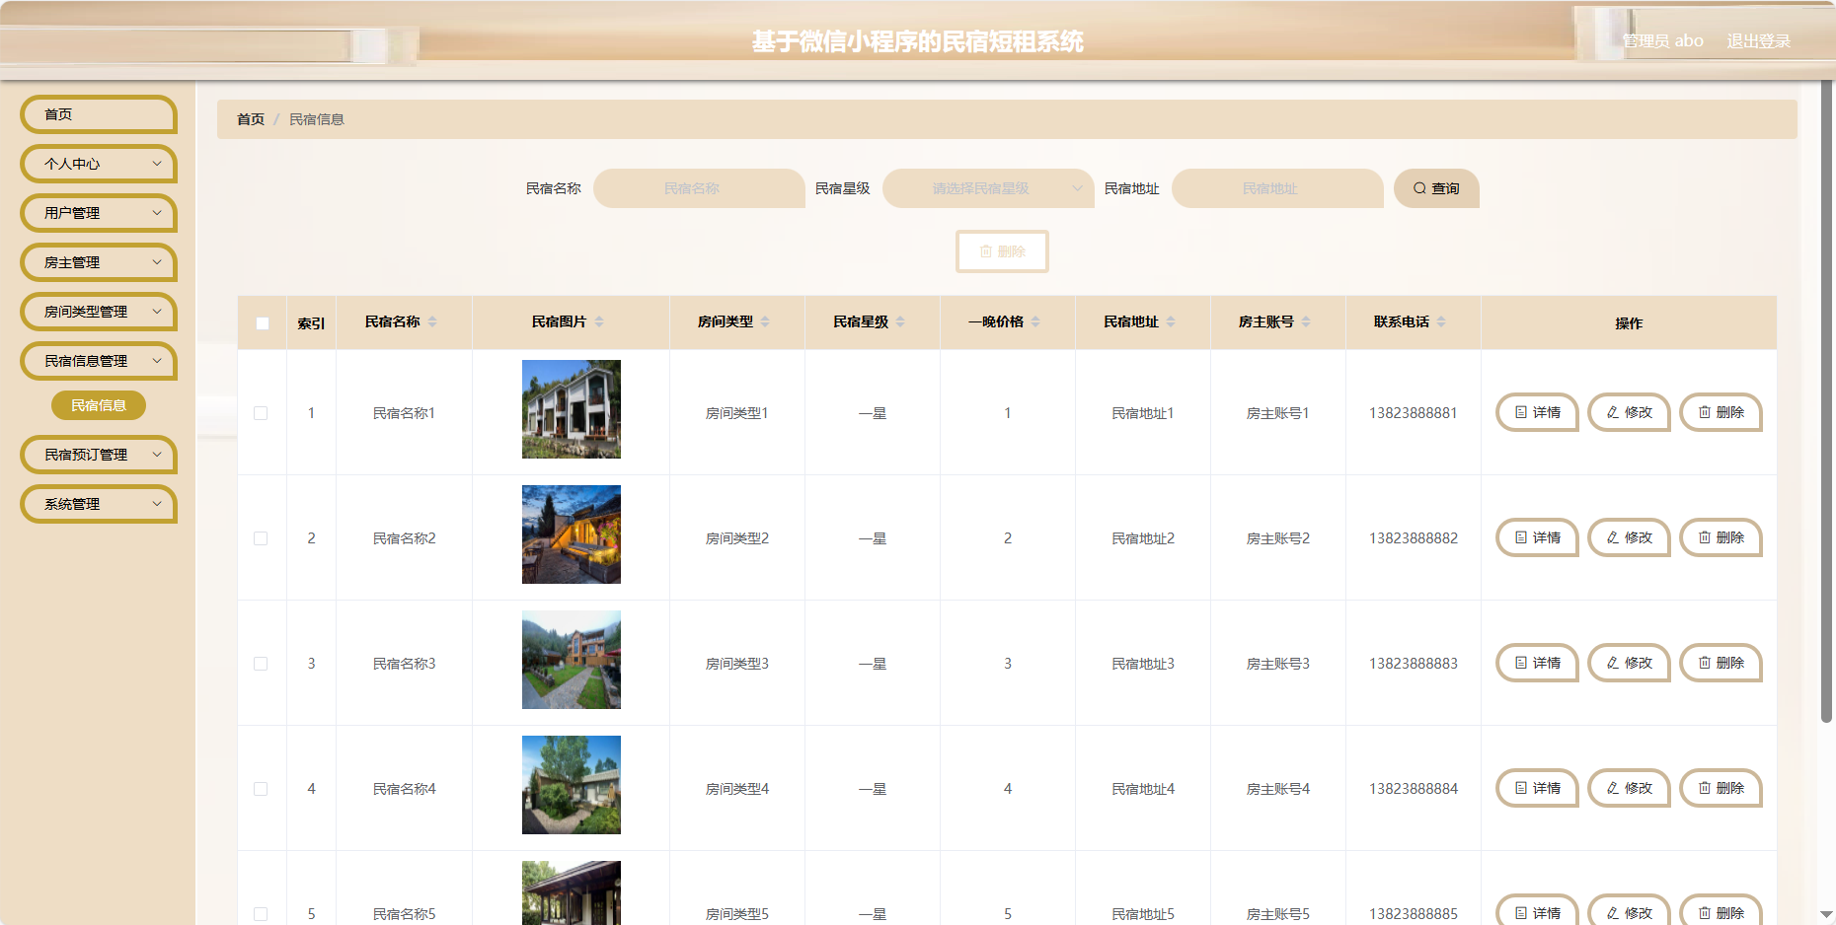Sort by 一晚价格 column arrows
Viewport: 1836px width, 925px height.
[1035, 321]
